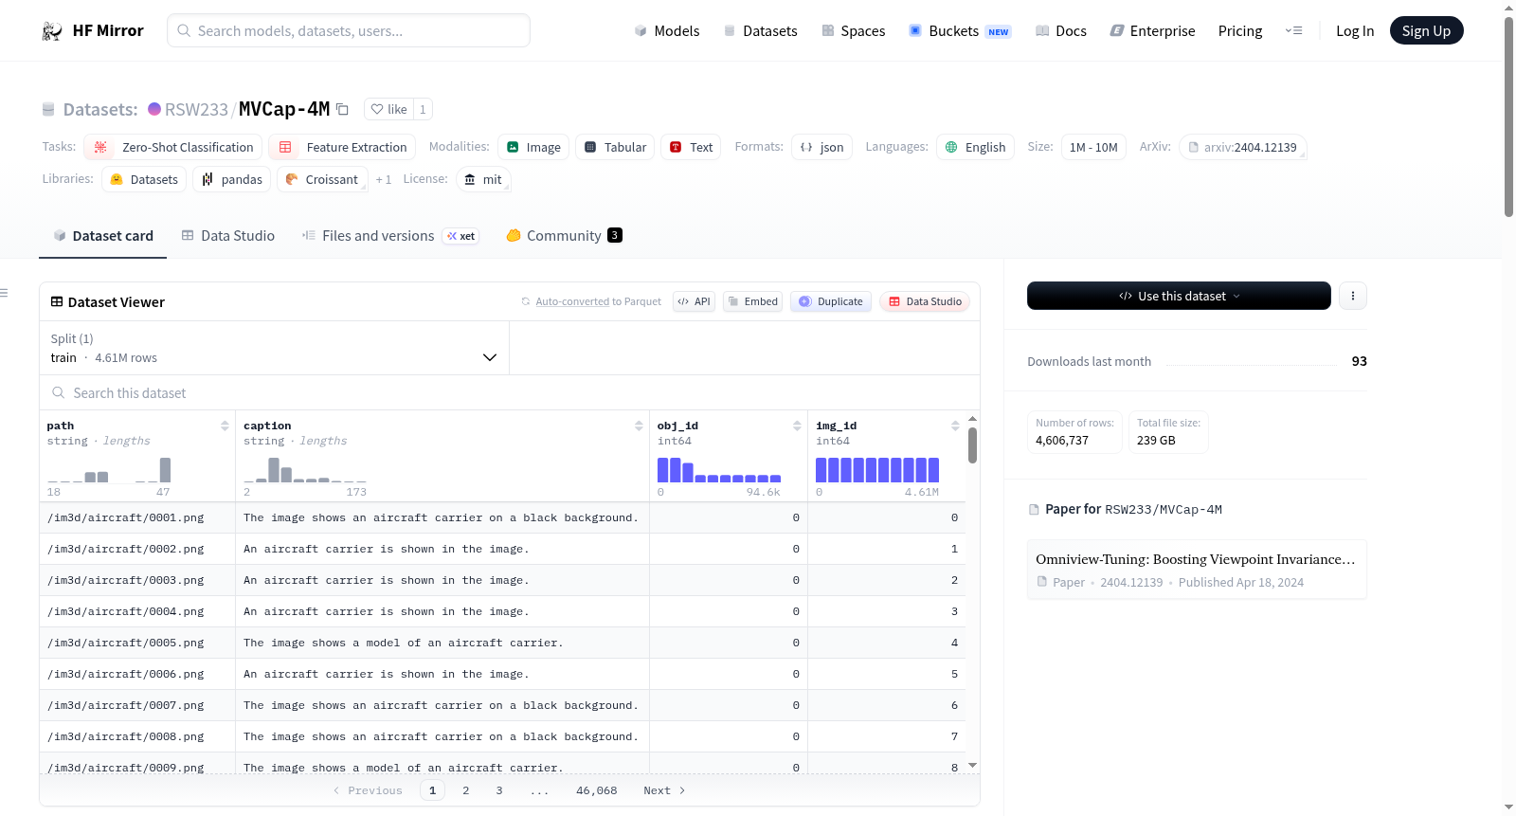Click the Embed button
Image resolution: width=1516 pixels, height=816 pixels.
753,301
